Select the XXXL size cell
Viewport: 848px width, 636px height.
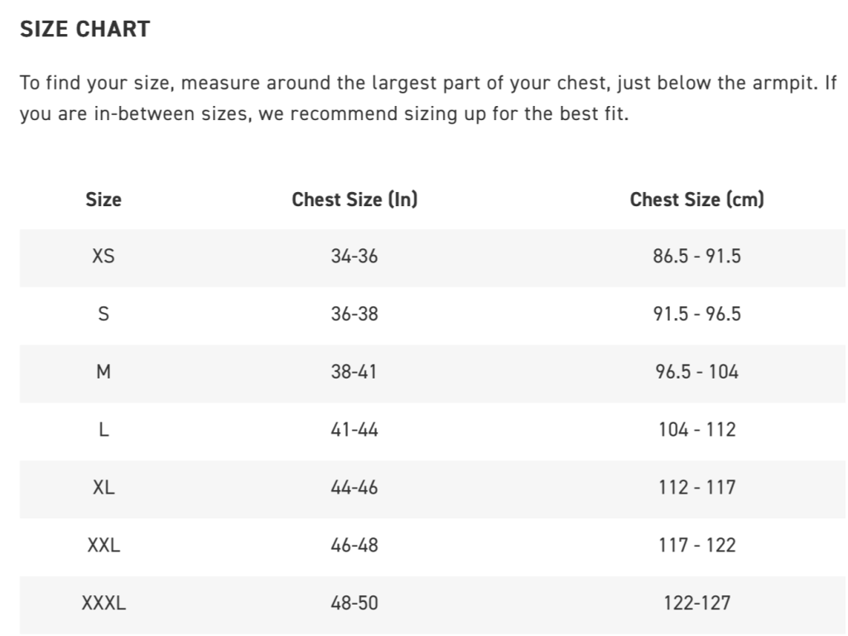[104, 604]
